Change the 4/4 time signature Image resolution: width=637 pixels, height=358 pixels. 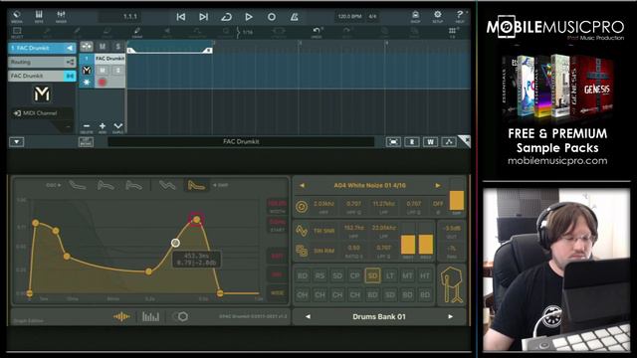(x=372, y=17)
